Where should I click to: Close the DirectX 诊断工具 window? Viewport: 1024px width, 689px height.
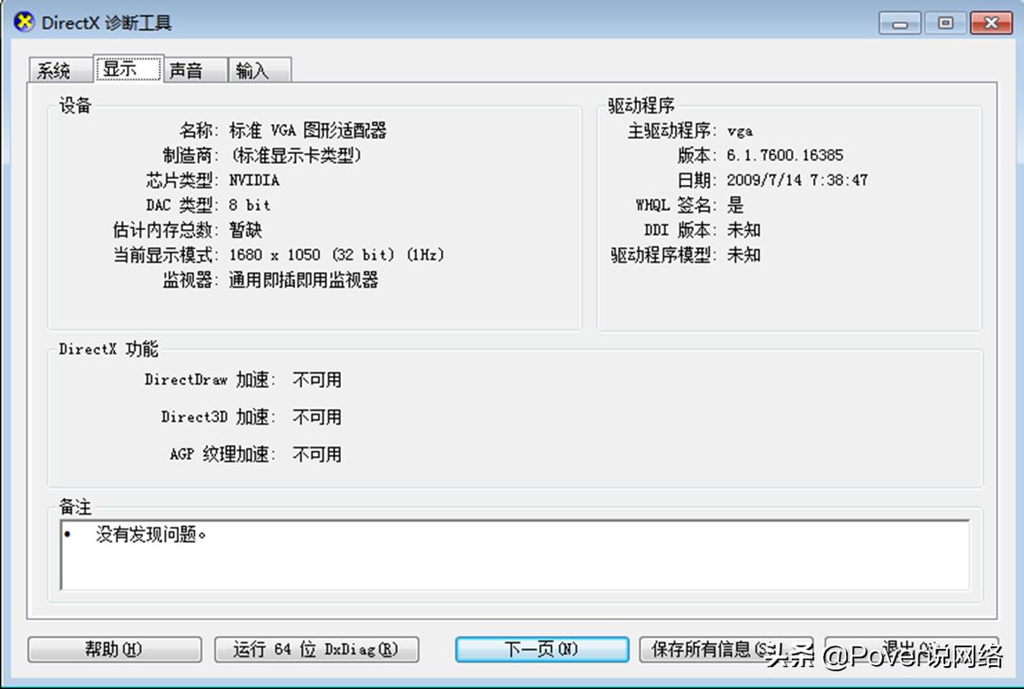[991, 23]
